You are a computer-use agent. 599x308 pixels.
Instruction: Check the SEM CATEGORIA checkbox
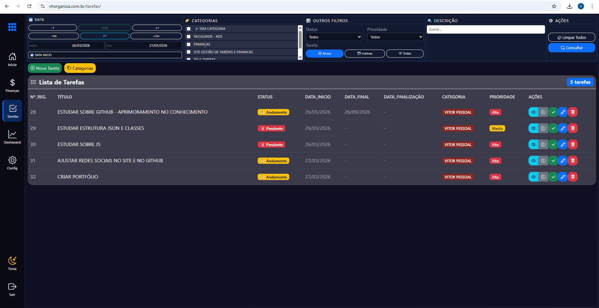[189, 29]
